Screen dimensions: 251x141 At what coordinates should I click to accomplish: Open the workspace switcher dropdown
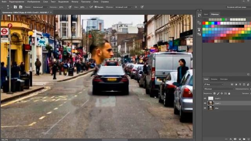[238, 7]
